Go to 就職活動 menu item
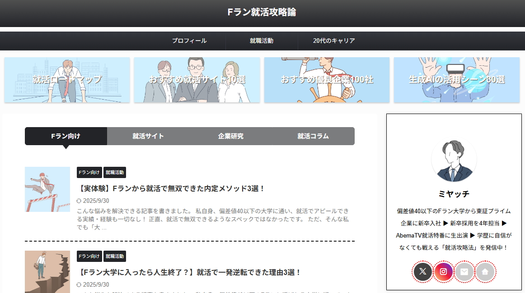The height and width of the screenshot is (293, 525). pyautogui.click(x=262, y=41)
